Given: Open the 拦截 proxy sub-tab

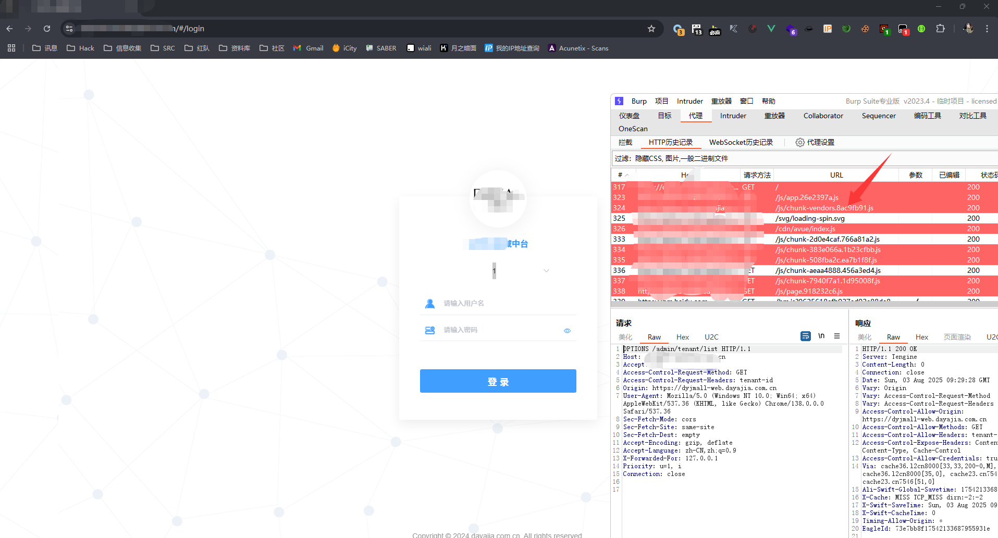Looking at the screenshot, I should 625,142.
